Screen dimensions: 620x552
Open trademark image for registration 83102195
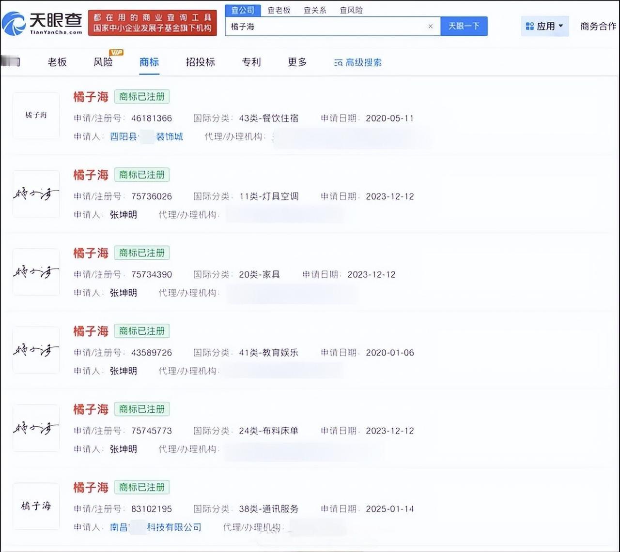[x=36, y=507]
